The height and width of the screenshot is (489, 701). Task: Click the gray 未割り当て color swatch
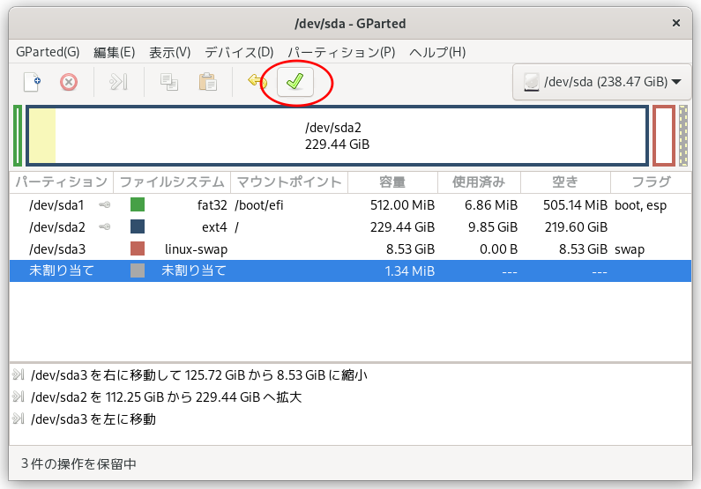pyautogui.click(x=138, y=270)
